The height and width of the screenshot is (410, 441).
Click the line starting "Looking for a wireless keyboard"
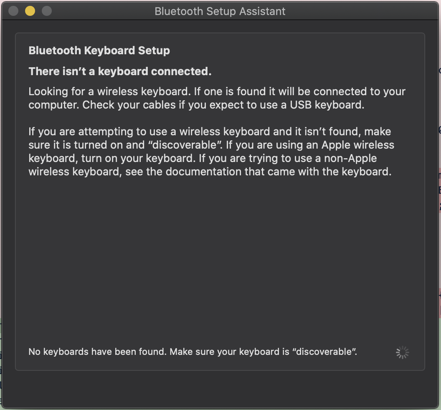pyautogui.click(x=217, y=91)
